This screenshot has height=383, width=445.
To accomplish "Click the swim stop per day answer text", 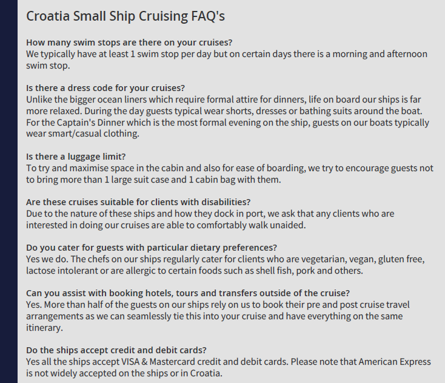I will click(227, 59).
